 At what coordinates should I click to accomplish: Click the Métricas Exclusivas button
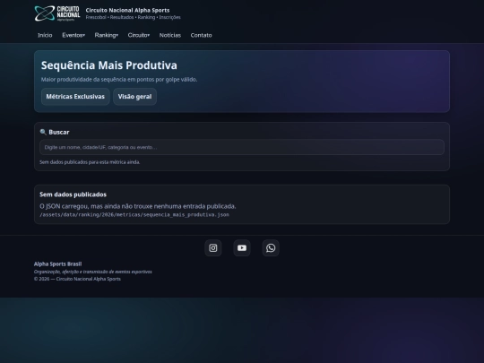(x=75, y=97)
